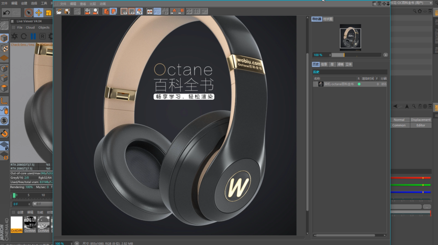Open 查看 menu in Picture Viewer
The width and height of the screenshot is (438, 245).
(83, 4)
